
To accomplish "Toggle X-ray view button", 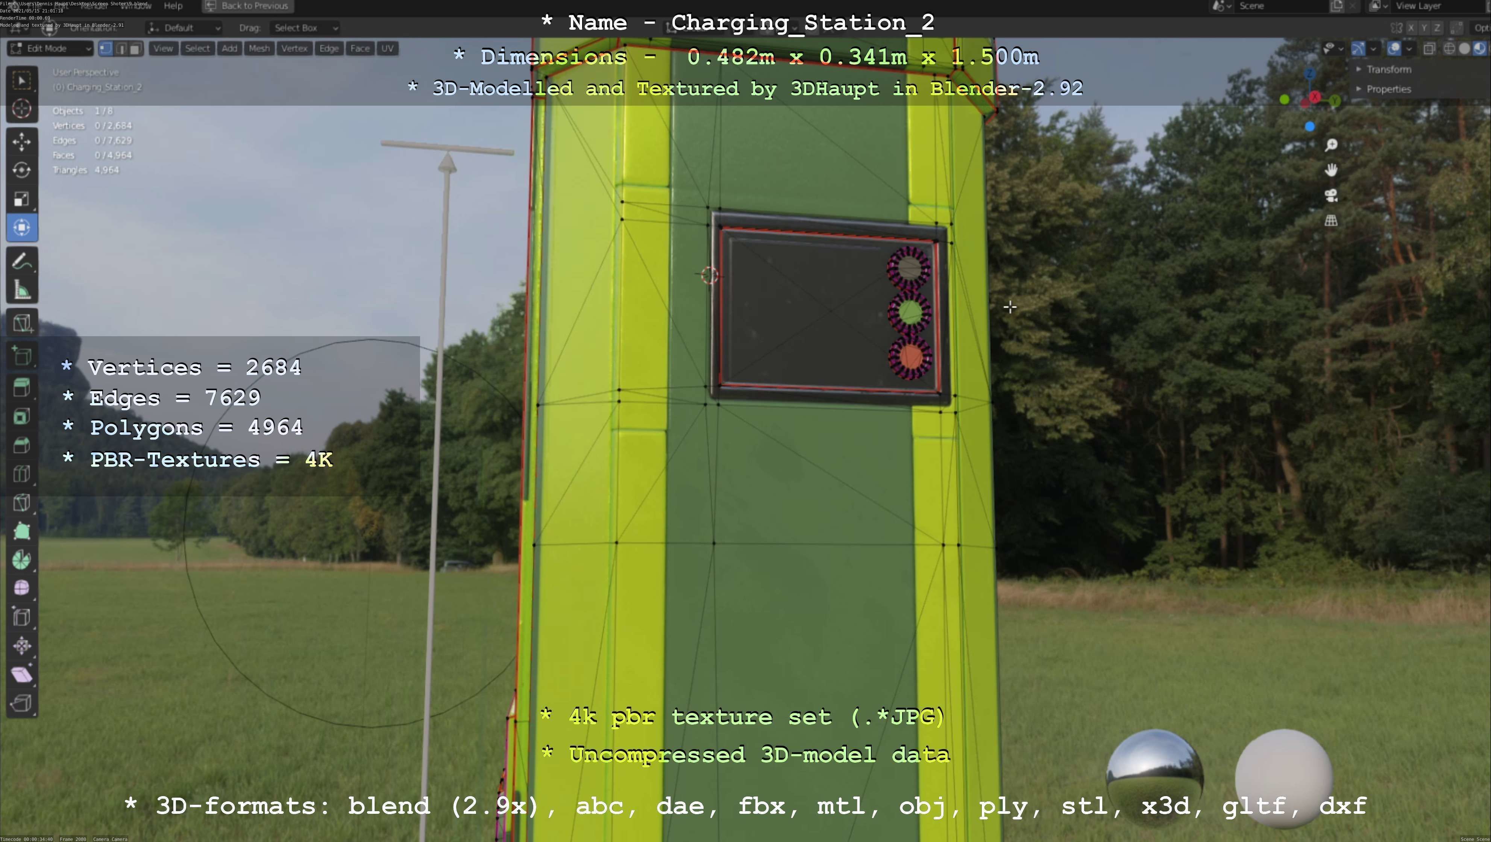I will pyautogui.click(x=1429, y=49).
